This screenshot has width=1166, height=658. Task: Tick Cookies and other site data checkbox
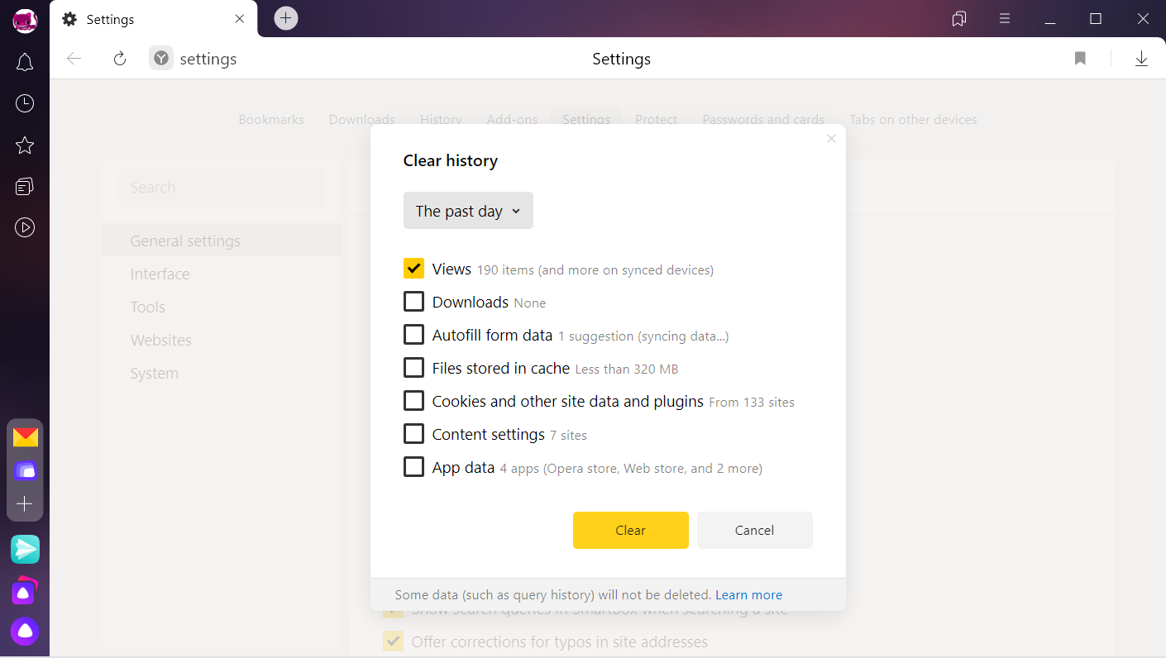coord(413,401)
